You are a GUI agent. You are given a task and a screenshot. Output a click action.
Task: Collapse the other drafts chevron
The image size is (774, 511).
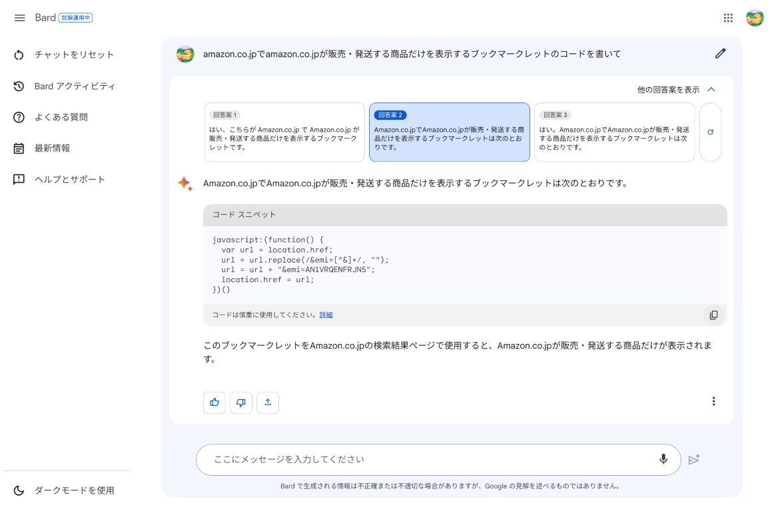click(711, 89)
